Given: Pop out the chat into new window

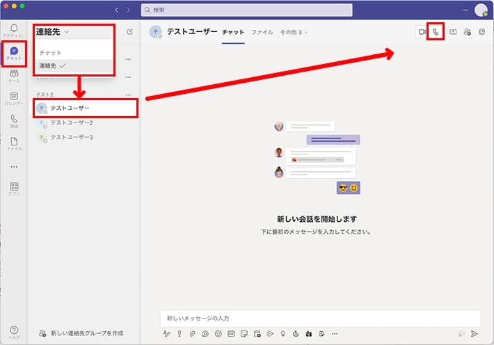Looking at the screenshot, I should (x=481, y=32).
